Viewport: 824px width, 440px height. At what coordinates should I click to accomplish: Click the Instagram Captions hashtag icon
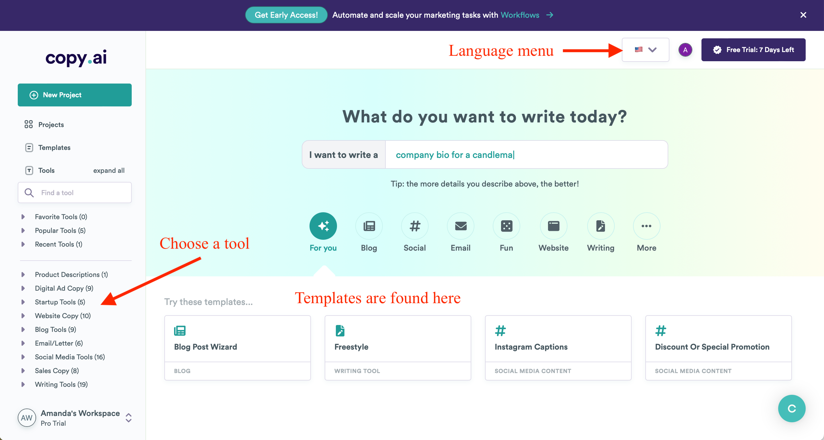(x=500, y=330)
